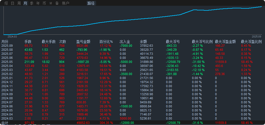The width and height of the screenshot is (265, 125).
Task: Click the balance value 37852.63
Action: tap(146, 46)
